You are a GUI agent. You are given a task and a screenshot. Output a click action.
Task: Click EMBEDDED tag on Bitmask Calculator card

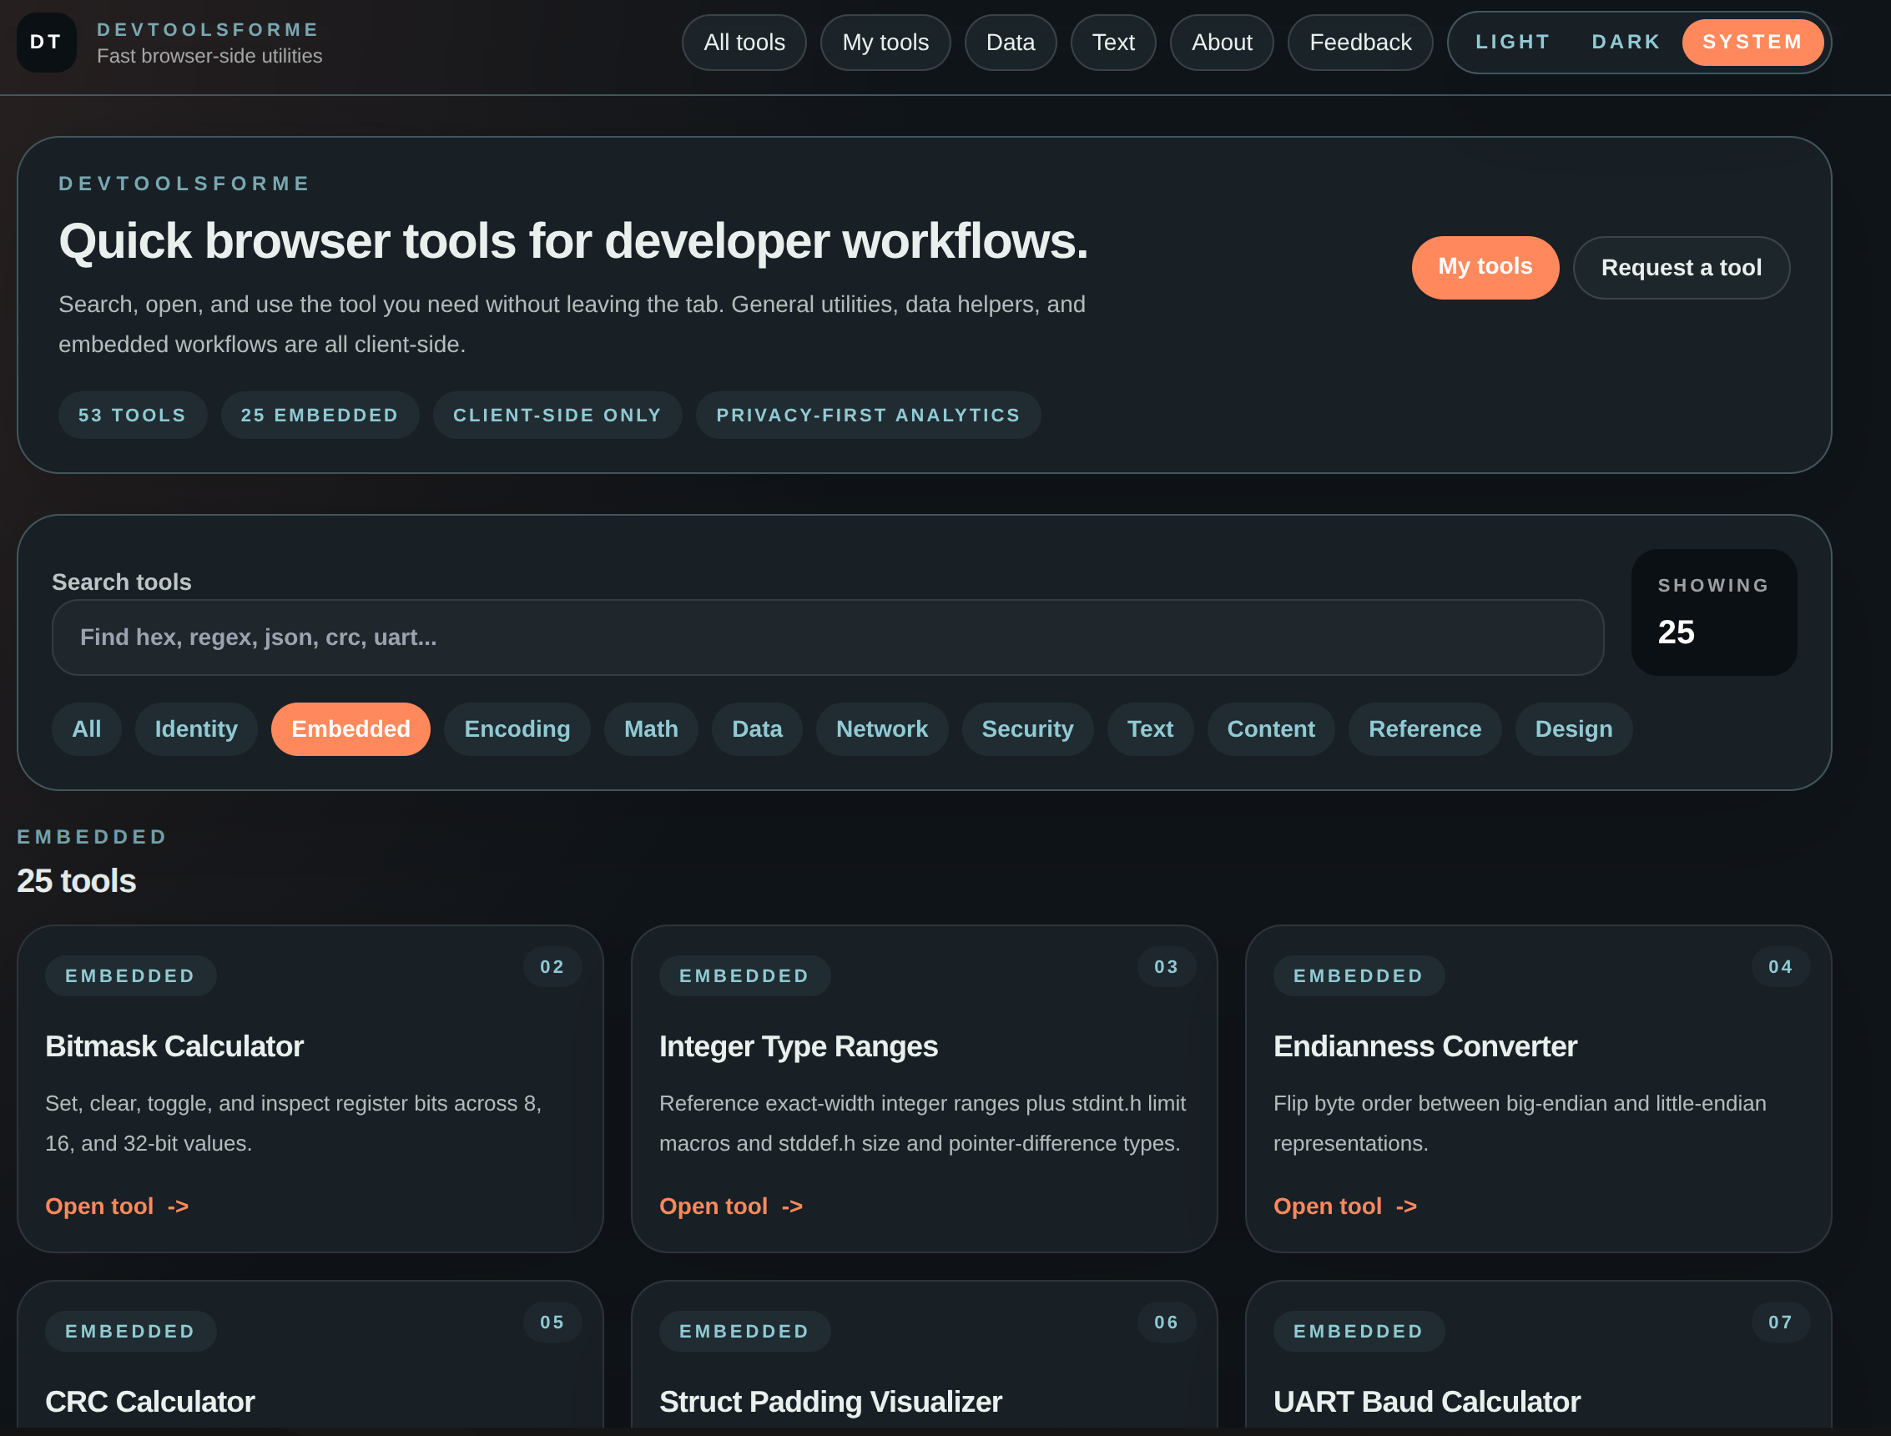(131, 976)
